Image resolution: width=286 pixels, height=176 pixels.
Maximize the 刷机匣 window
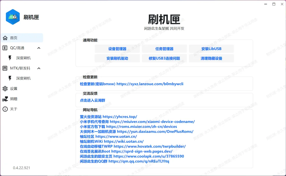coord(274,4)
